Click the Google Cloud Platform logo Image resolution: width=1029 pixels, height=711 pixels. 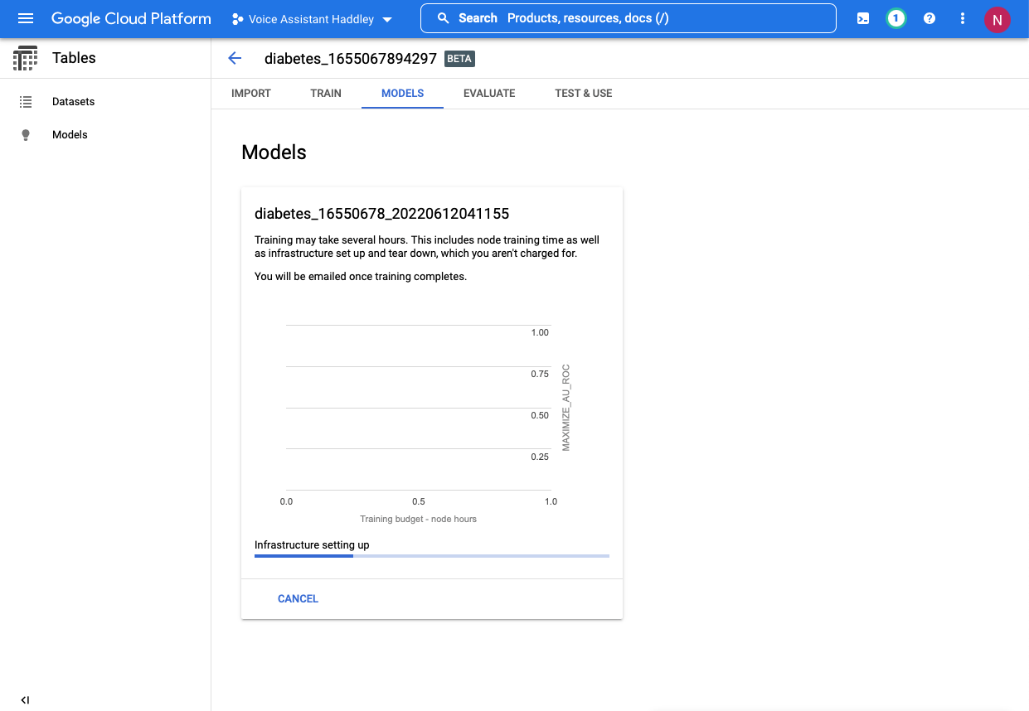pos(131,18)
